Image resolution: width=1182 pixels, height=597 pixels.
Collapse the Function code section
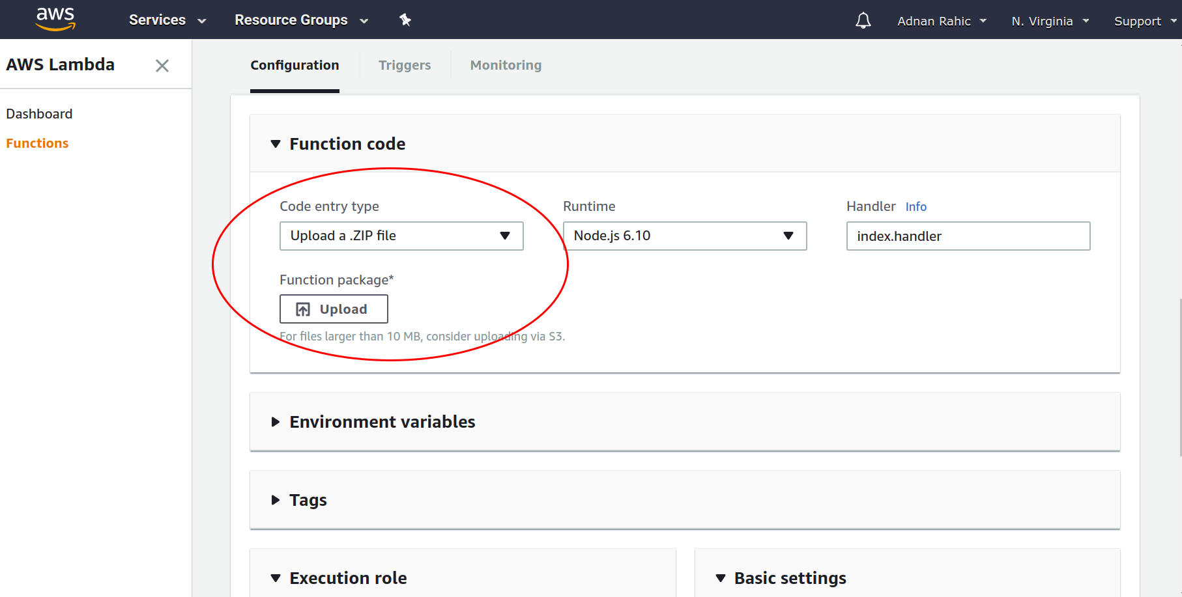(276, 144)
